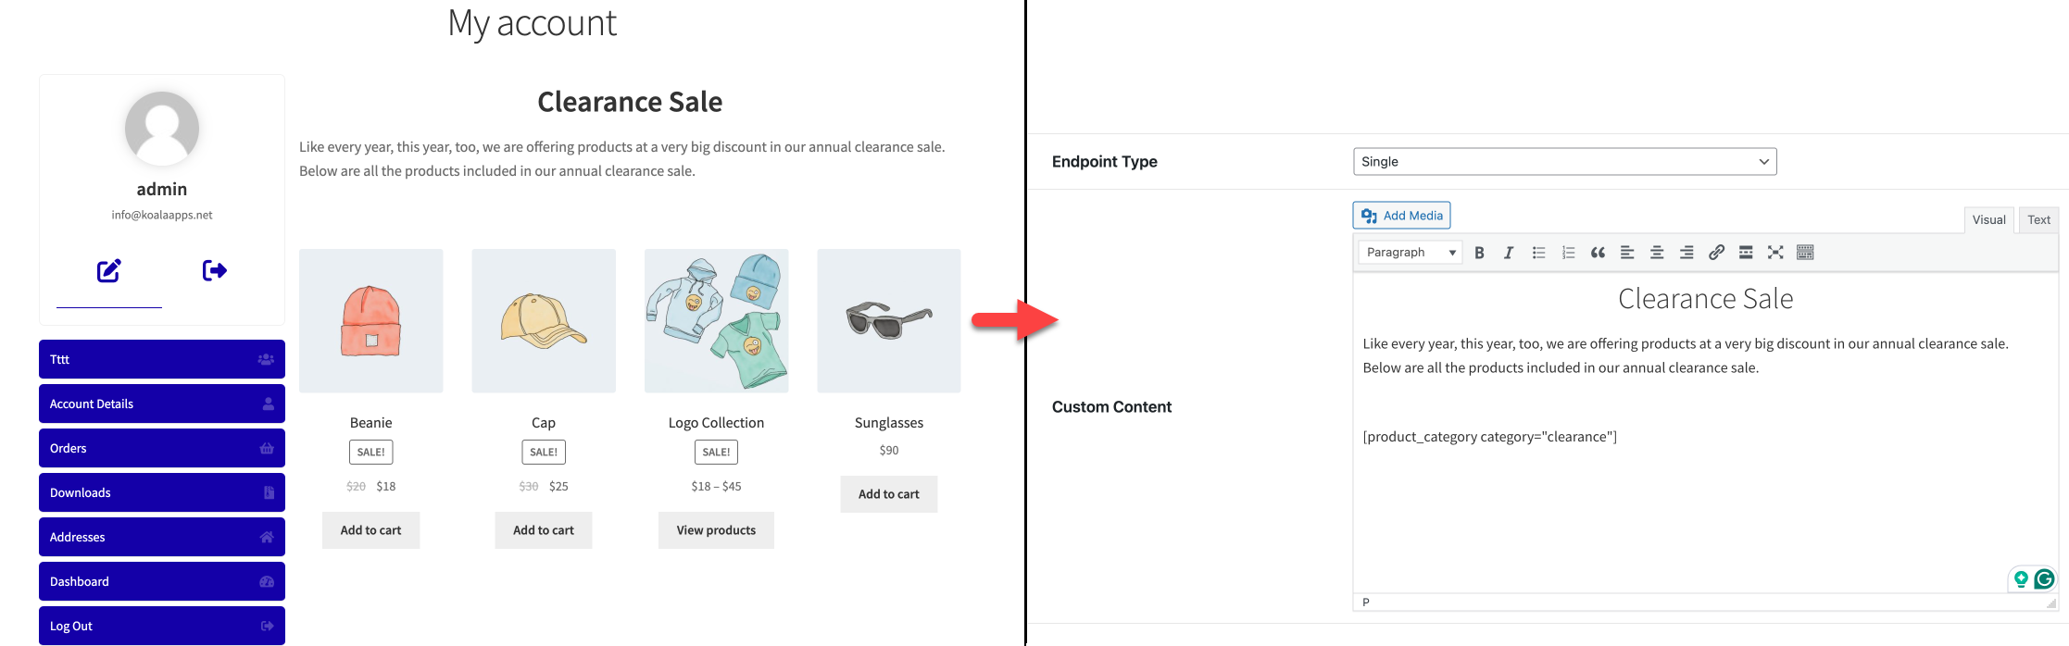
Task: Insert a blockquote using the quote icon
Action: point(1597,252)
